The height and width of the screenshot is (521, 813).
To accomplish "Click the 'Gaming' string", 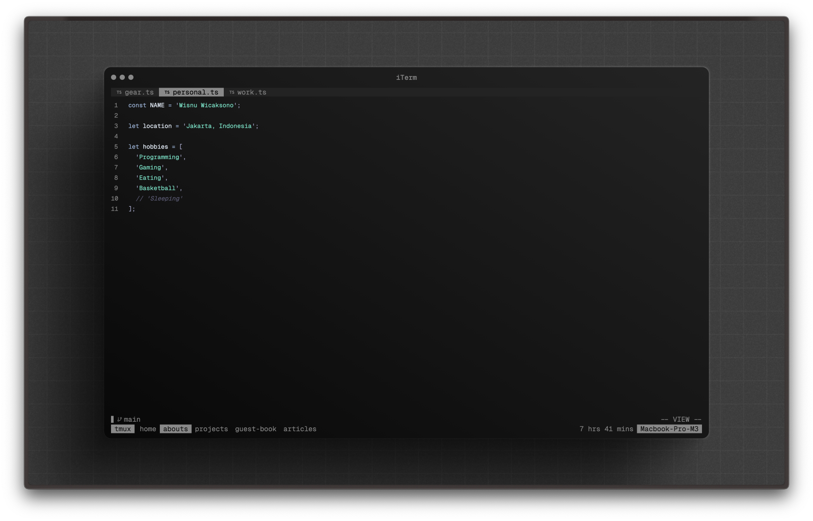I will [150, 167].
